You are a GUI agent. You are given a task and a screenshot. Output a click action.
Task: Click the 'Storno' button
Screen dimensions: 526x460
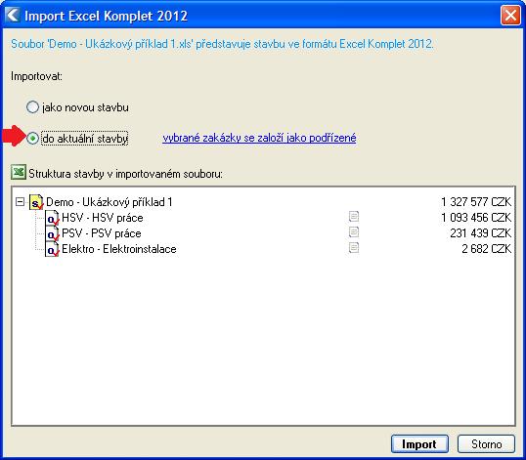[x=486, y=444]
